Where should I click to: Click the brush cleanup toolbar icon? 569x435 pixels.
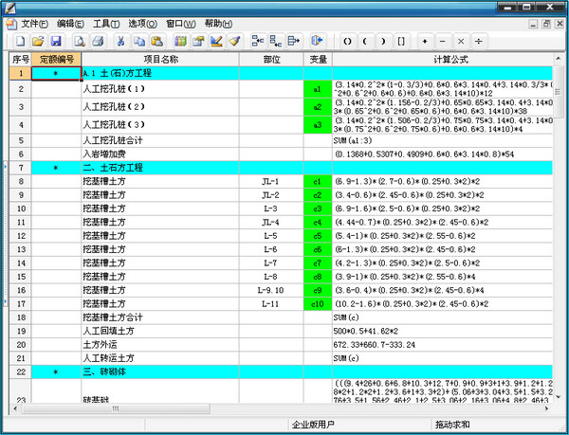pyautogui.click(x=234, y=42)
